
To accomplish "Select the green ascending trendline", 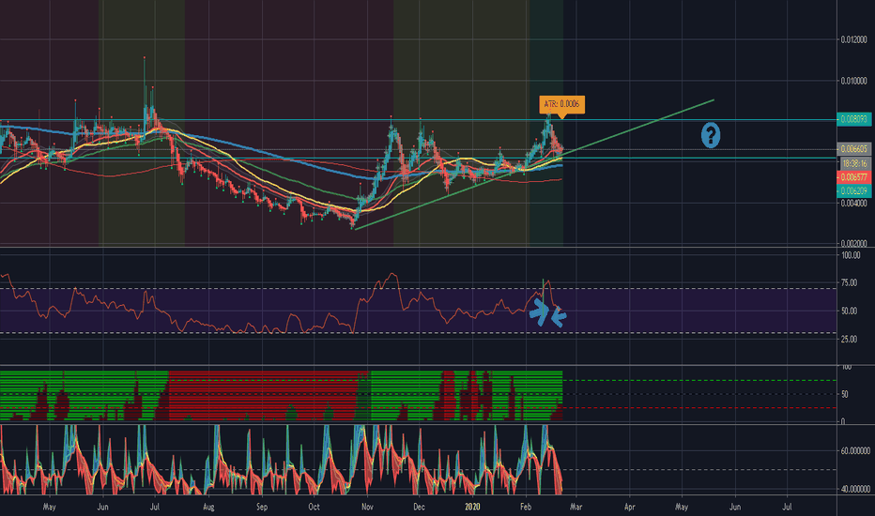I will pyautogui.click(x=534, y=164).
